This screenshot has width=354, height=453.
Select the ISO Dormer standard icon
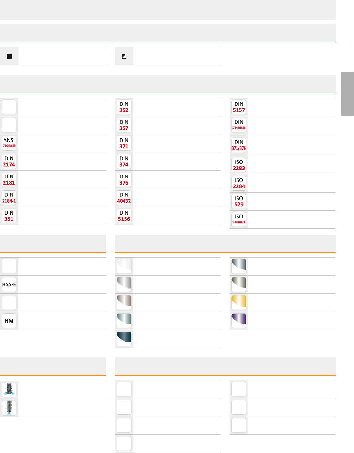pyautogui.click(x=239, y=219)
